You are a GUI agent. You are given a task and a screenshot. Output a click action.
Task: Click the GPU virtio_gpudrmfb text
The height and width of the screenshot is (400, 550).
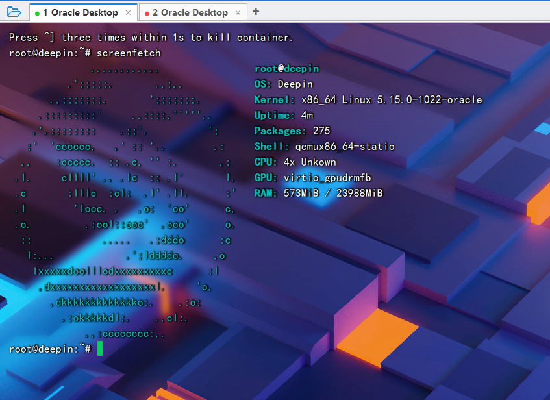336,178
